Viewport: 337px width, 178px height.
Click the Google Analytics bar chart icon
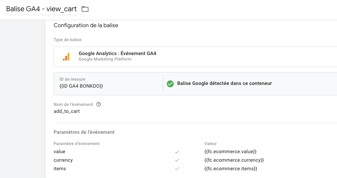66,57
